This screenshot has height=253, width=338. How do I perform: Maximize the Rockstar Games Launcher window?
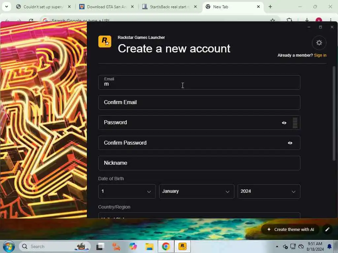click(321, 27)
